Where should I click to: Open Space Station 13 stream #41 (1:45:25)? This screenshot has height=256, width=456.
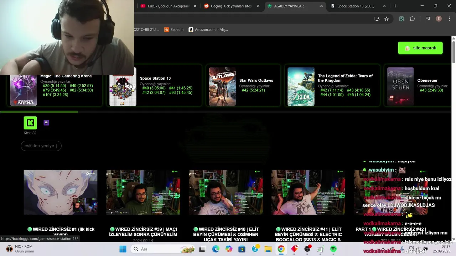181,88
